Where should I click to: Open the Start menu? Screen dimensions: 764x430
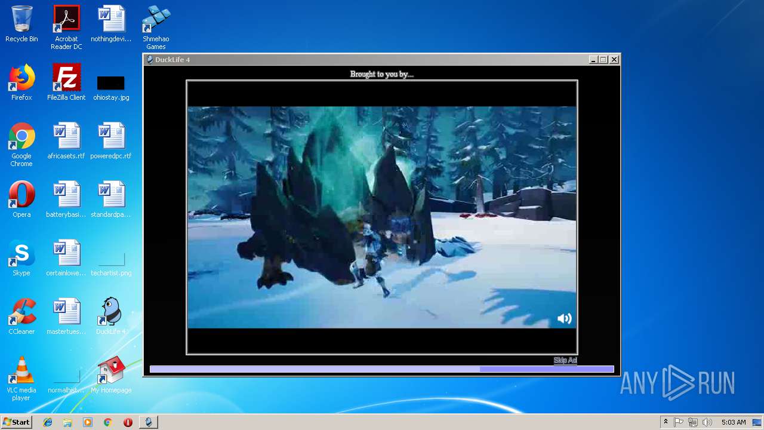tap(16, 422)
